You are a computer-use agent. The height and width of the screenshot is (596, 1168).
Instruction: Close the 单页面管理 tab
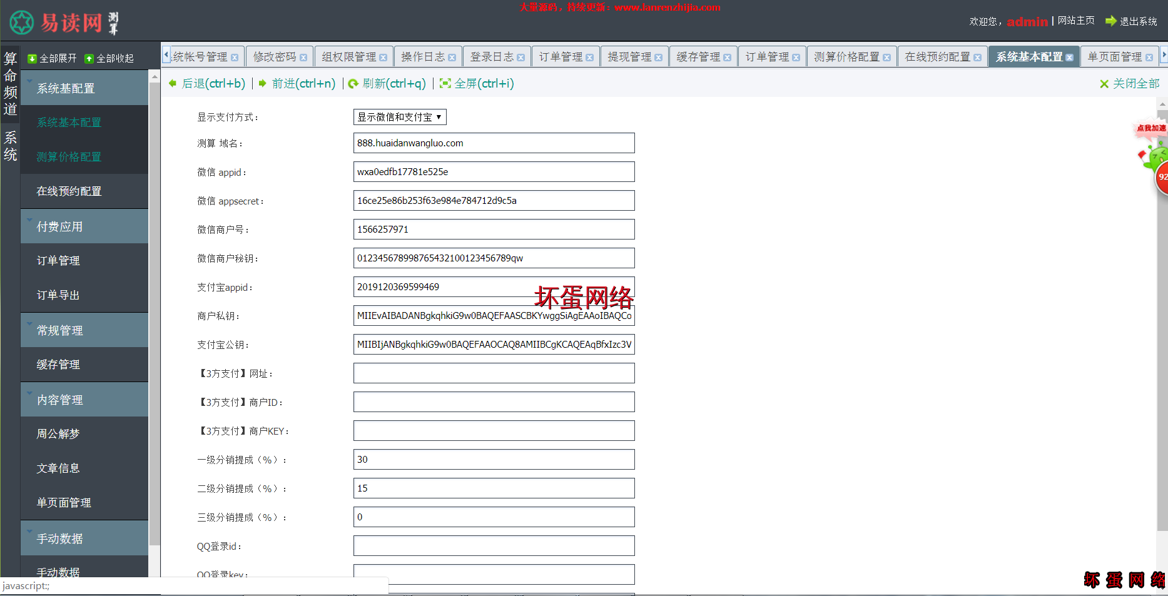(x=1149, y=58)
